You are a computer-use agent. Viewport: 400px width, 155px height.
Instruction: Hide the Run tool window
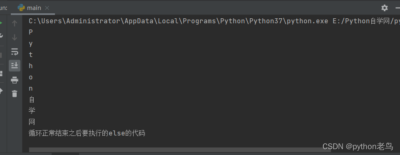pyautogui.click(x=398, y=8)
